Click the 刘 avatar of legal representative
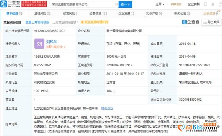Screen dimensions: 222x136 (x=39, y=44)
